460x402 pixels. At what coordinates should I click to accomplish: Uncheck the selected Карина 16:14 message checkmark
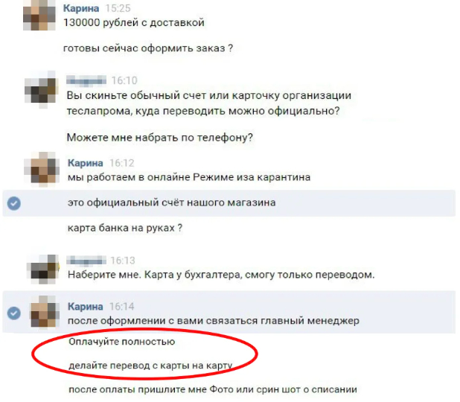tap(14, 313)
